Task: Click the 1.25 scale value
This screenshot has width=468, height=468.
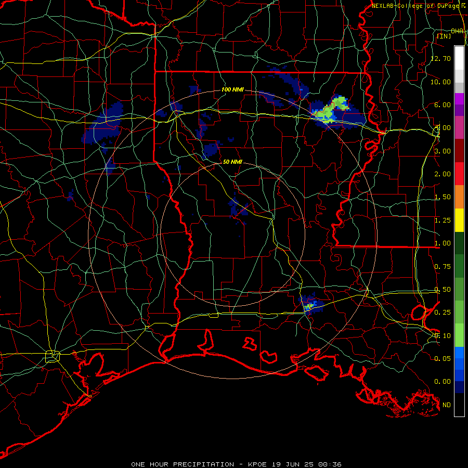Action: tap(443, 220)
